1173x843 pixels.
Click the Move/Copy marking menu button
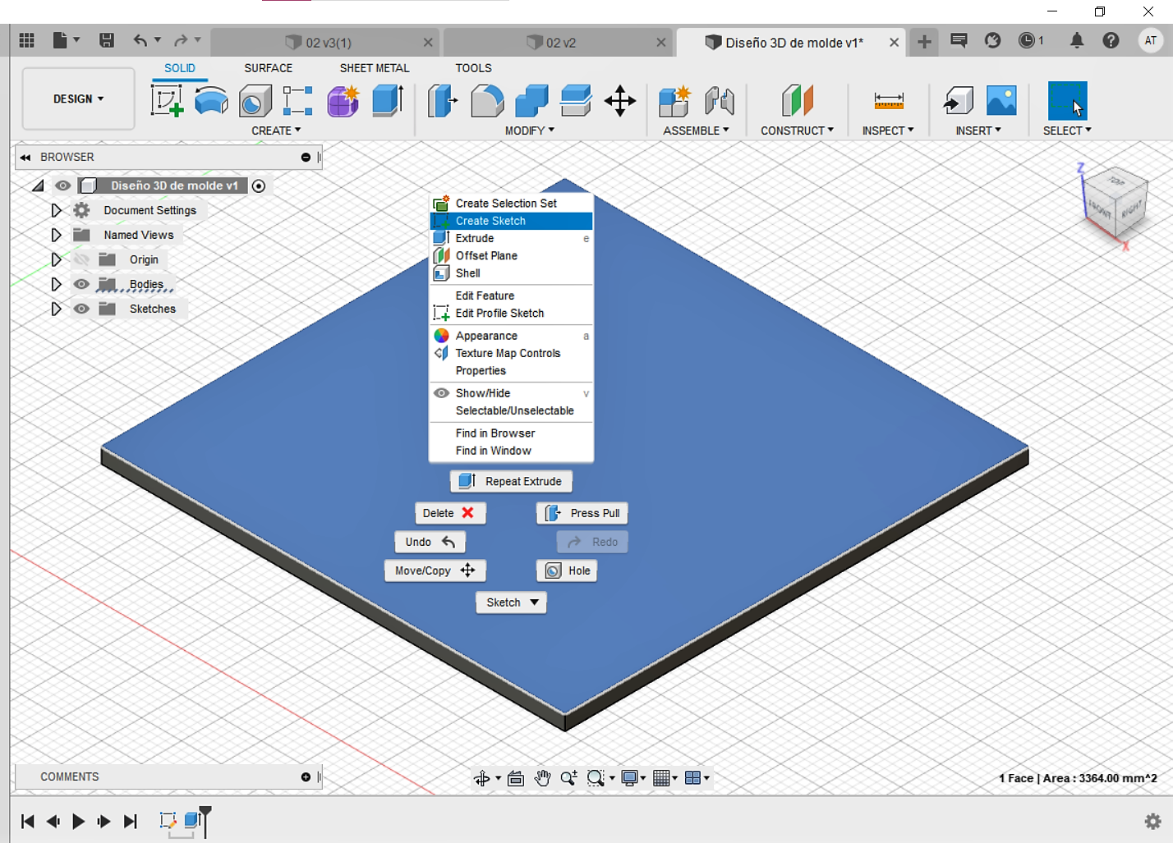(x=435, y=570)
